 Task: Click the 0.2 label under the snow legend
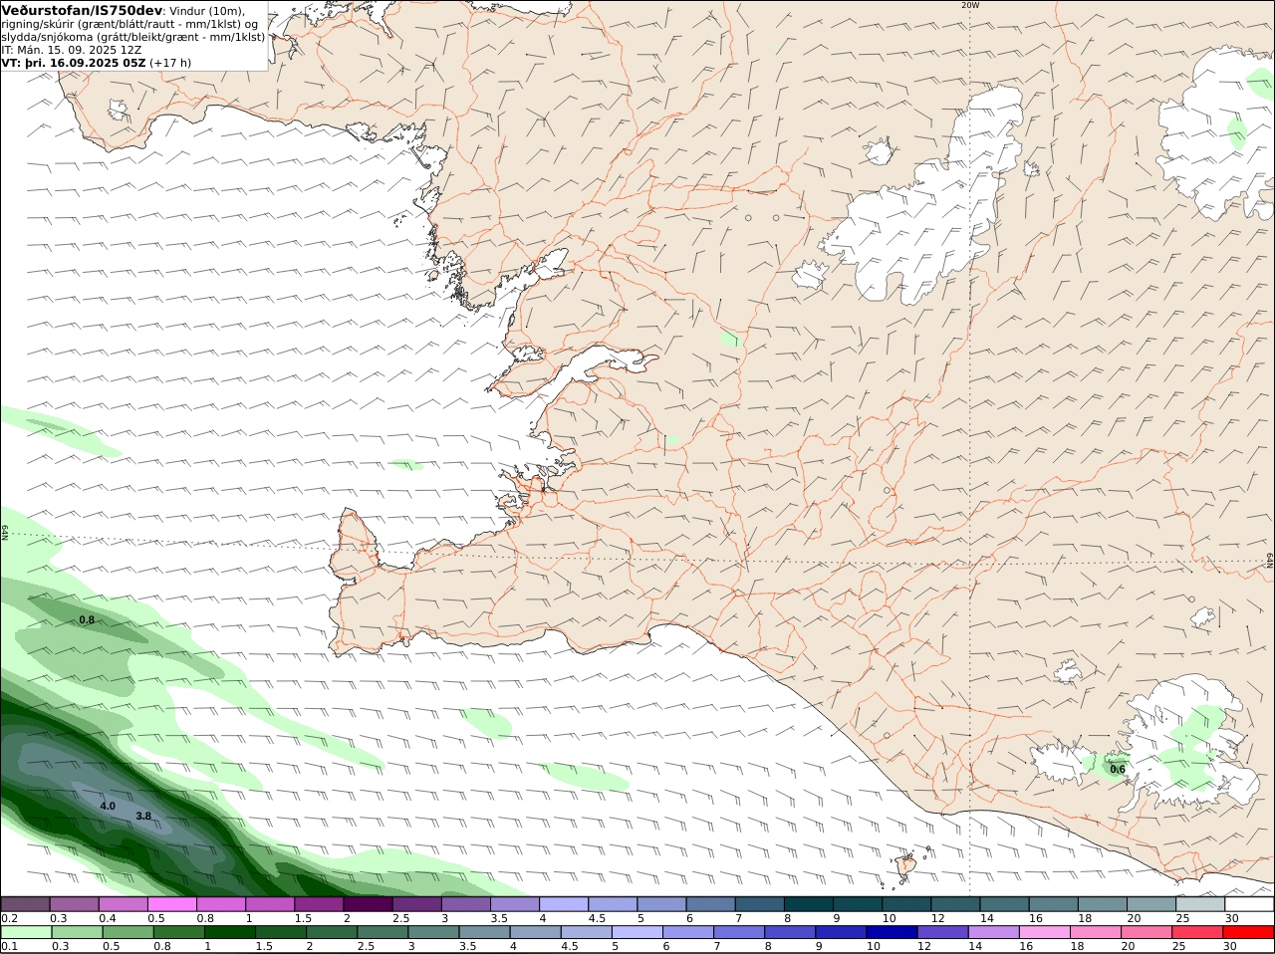pos(9,918)
